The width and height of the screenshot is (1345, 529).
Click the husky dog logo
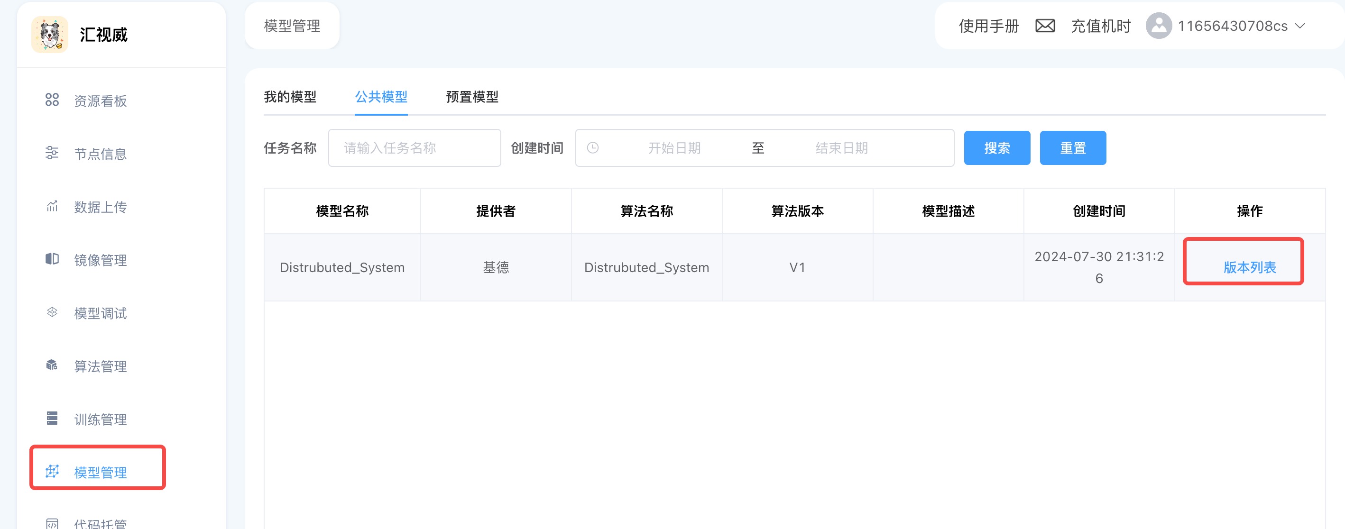[x=50, y=35]
